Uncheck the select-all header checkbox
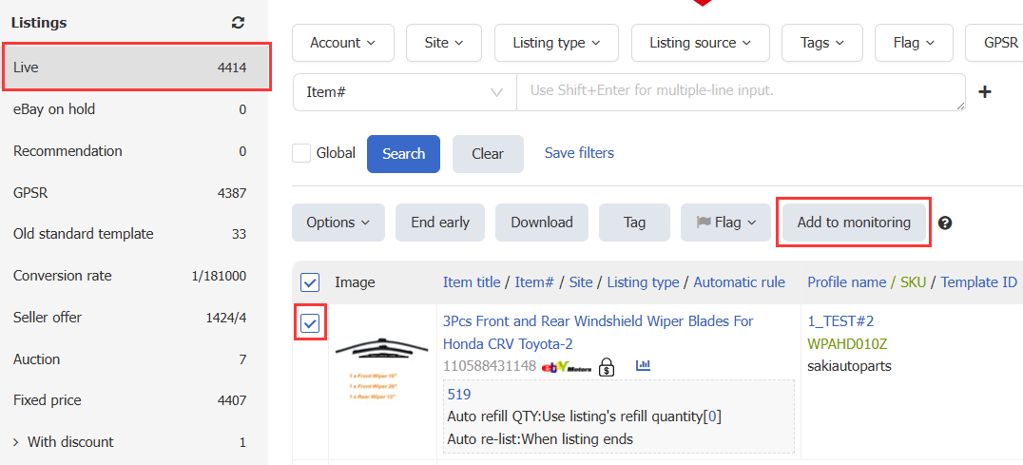The height and width of the screenshot is (465, 1023). [310, 282]
